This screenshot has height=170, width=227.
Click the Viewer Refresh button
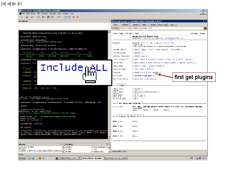coord(125,25)
